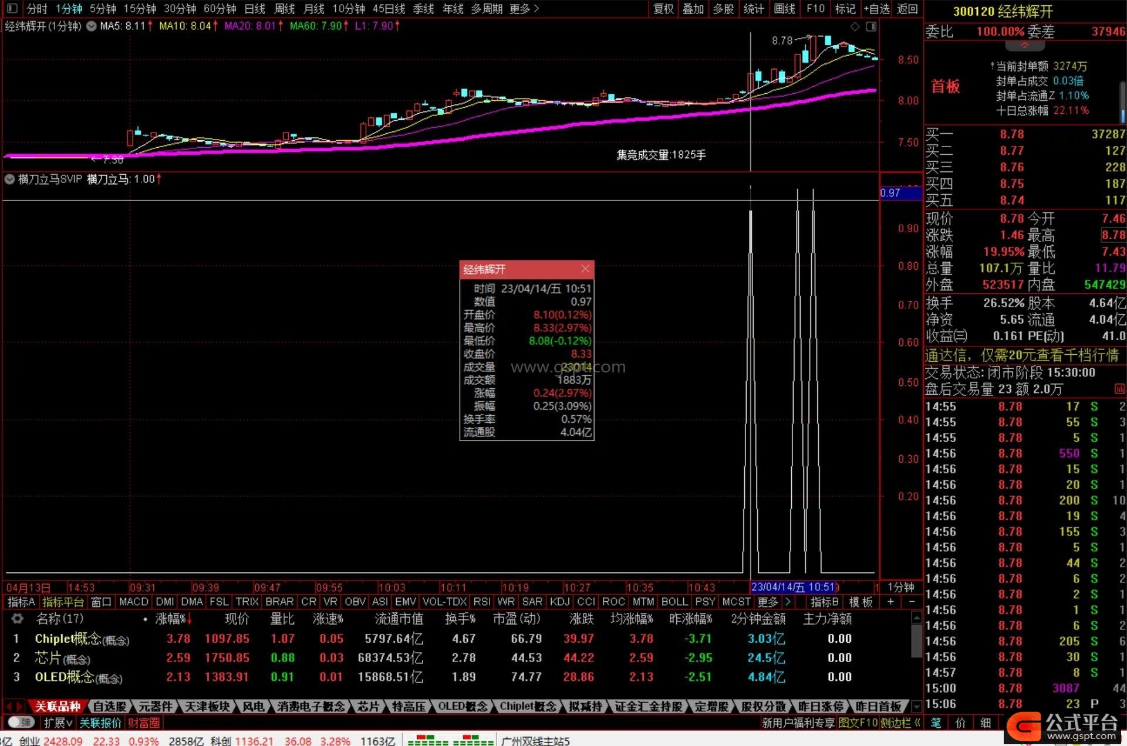Image resolution: width=1127 pixels, height=746 pixels.
Task: Select the VOL-TDX indicator
Action: [x=445, y=602]
